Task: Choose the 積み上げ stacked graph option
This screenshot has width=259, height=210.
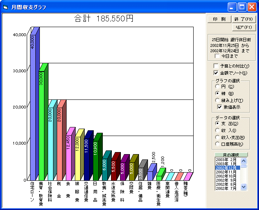Action: pyautogui.click(x=217, y=100)
